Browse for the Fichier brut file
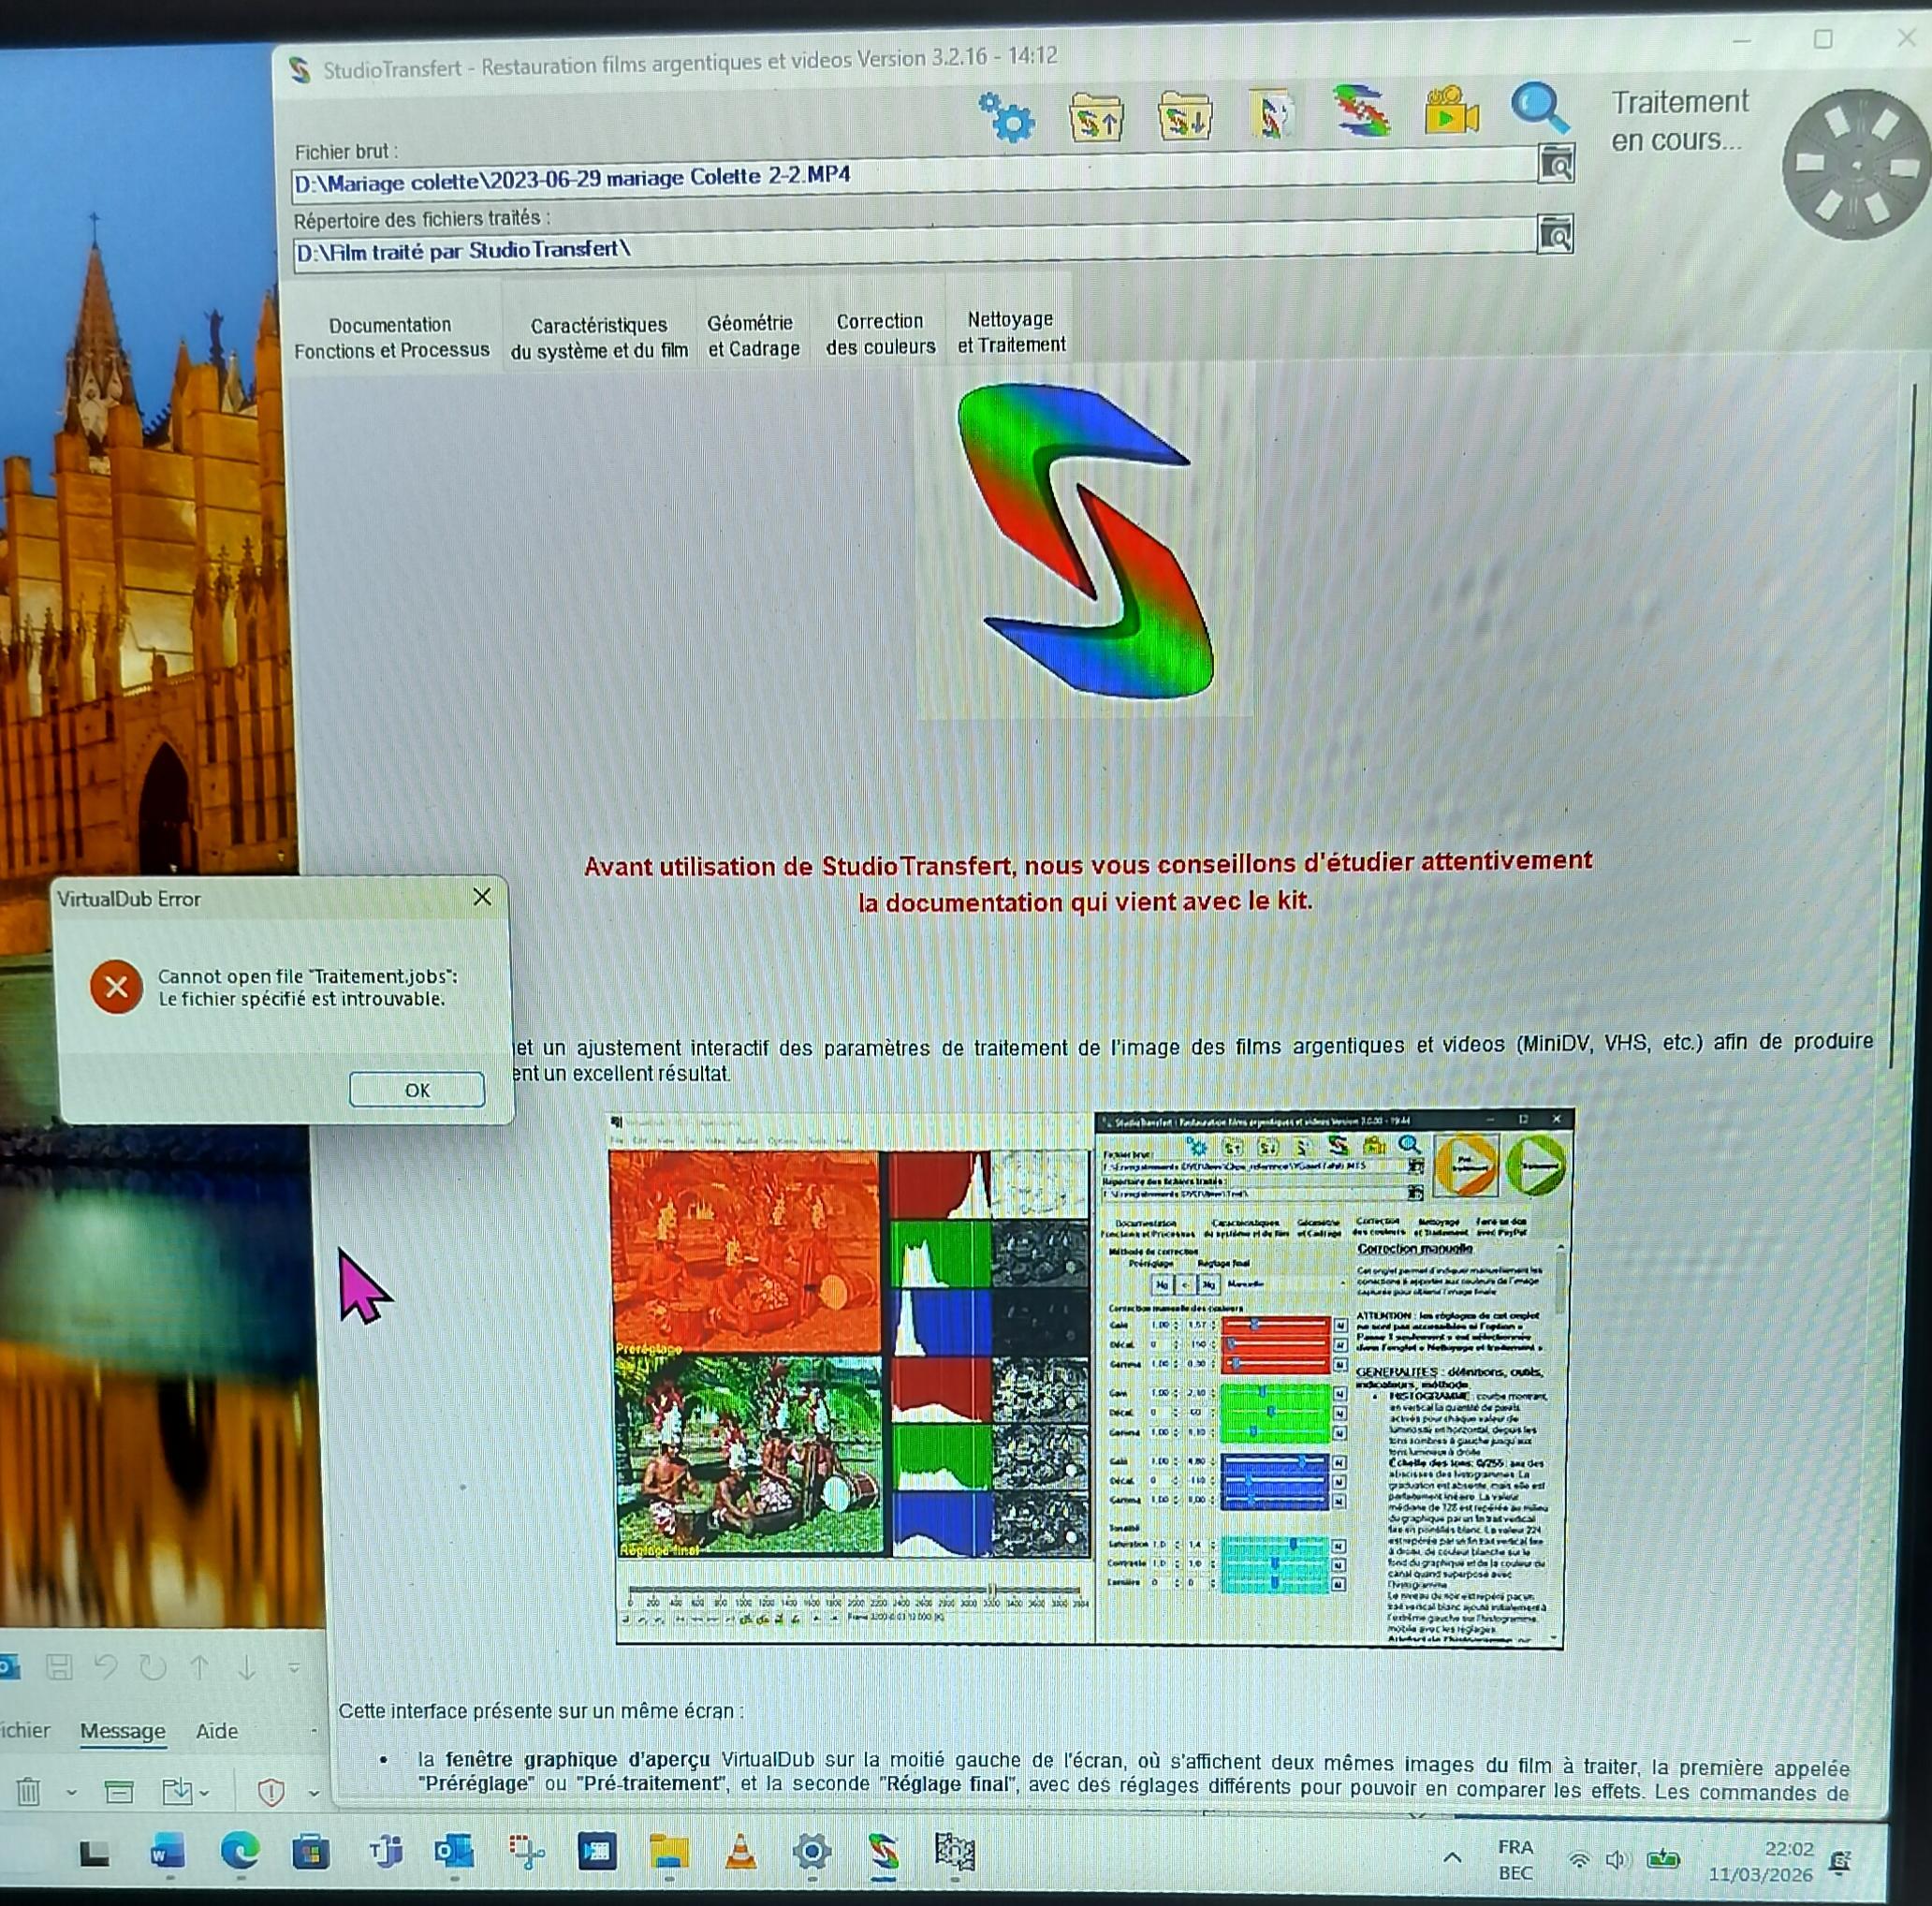1932x1906 pixels. coord(1555,164)
